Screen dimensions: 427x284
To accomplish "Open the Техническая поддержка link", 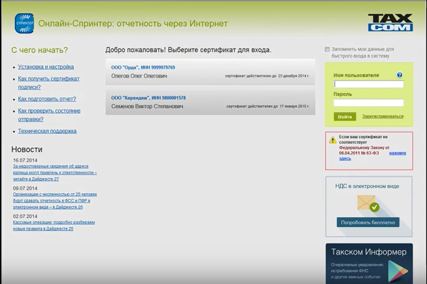I will pos(47,131).
